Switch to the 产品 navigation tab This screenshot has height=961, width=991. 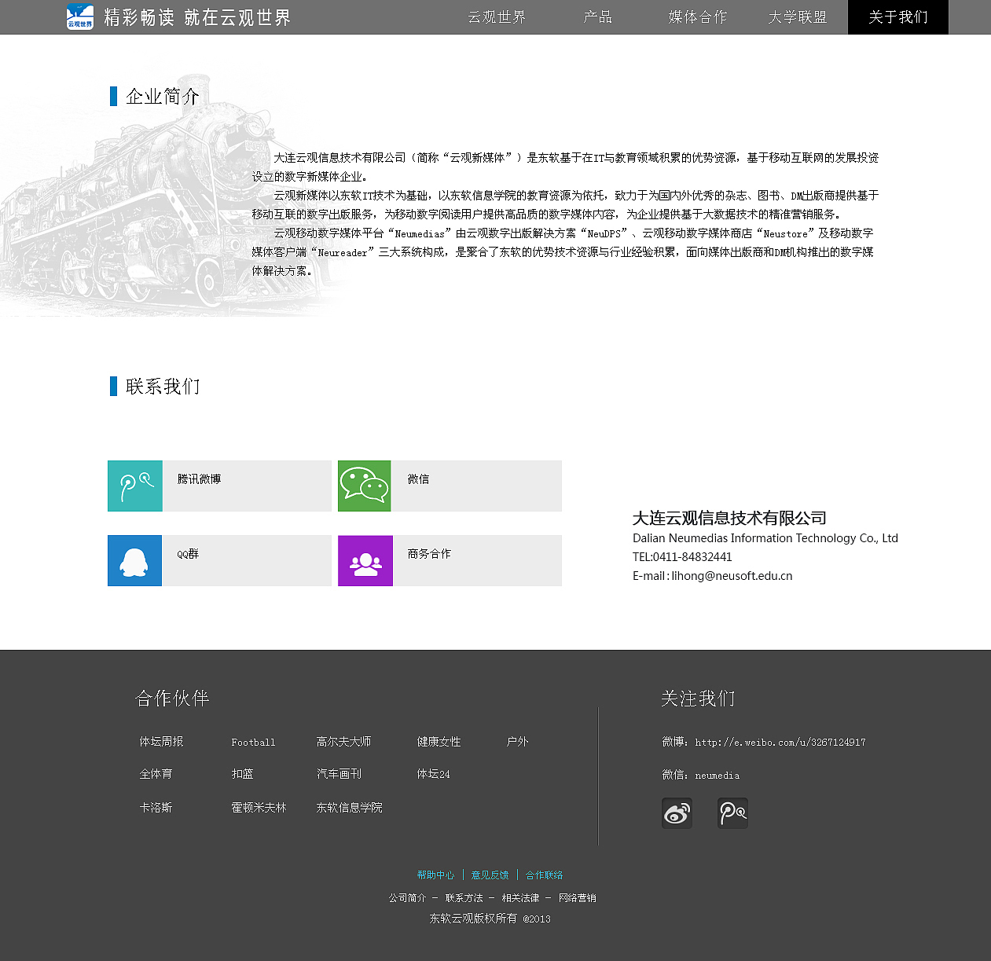(x=597, y=17)
